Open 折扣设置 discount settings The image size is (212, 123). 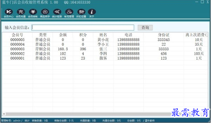(81, 13)
